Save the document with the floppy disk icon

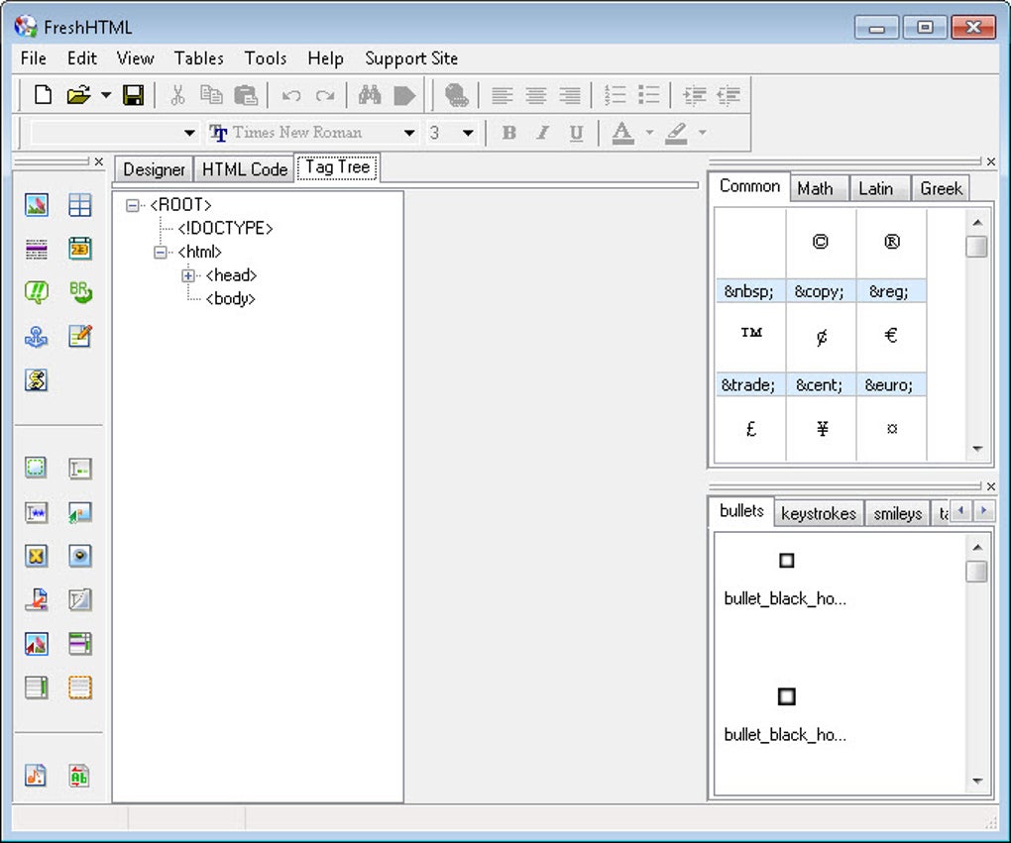134,95
